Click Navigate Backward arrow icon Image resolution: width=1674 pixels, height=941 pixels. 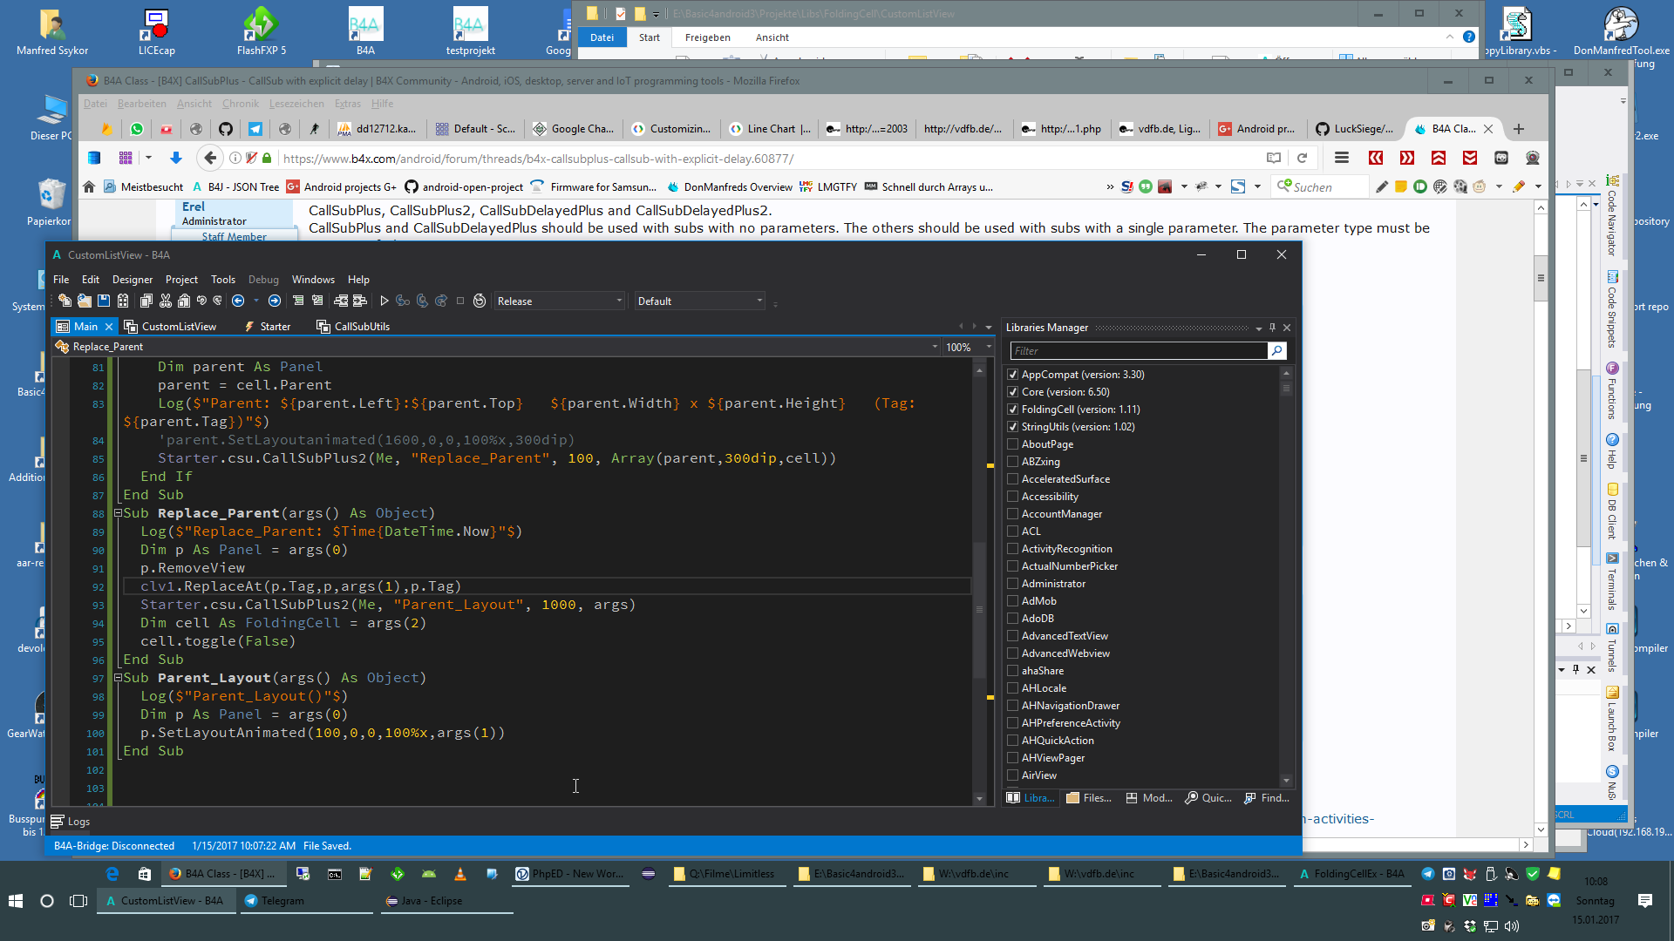point(238,301)
